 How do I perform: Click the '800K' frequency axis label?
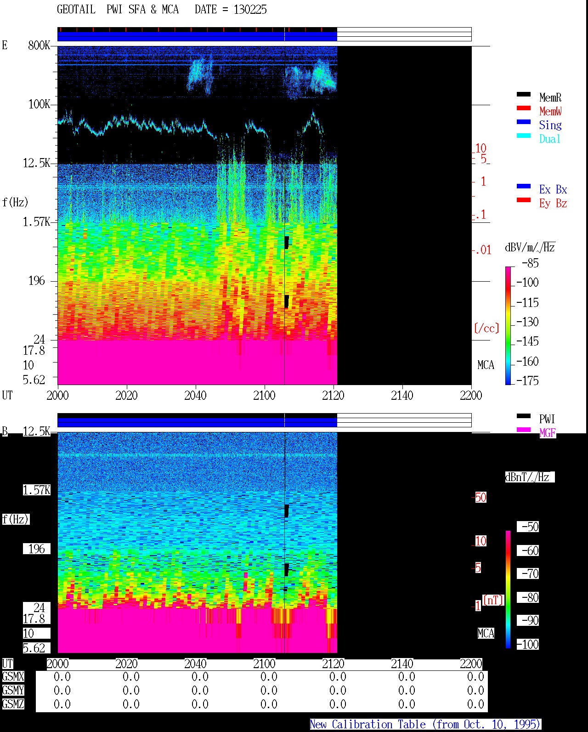pos(39,45)
